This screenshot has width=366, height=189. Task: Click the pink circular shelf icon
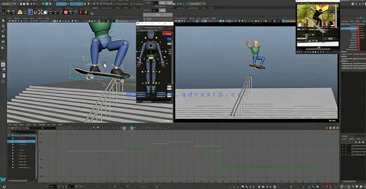pos(66,12)
